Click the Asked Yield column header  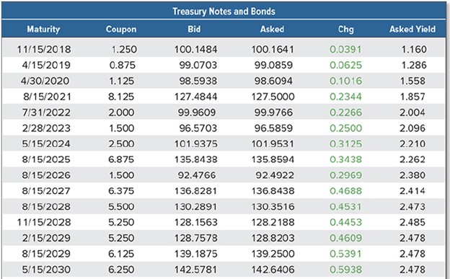[x=412, y=29]
